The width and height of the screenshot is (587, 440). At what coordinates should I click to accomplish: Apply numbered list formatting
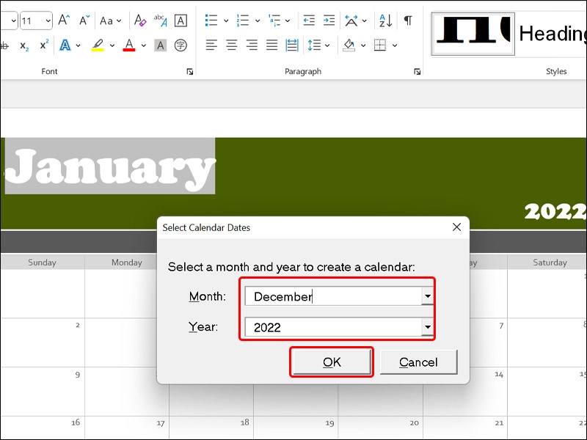point(243,21)
